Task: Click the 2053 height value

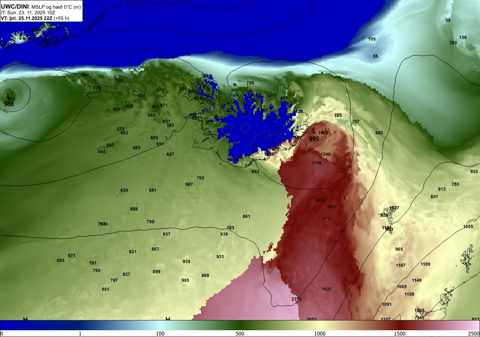Action: point(312,319)
